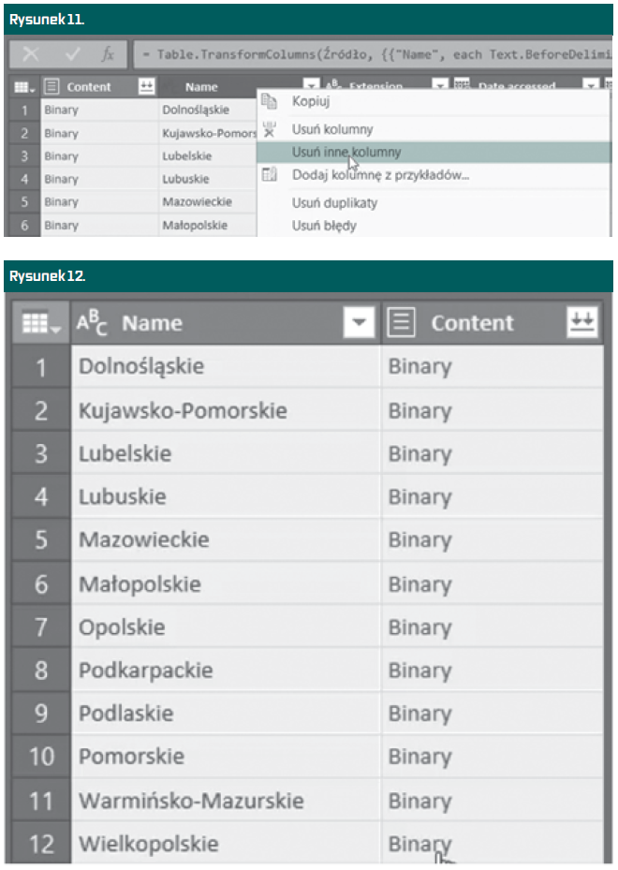This screenshot has height=870, width=618.
Task: Select row number 10 in Rysunek 12
Action: click(41, 757)
